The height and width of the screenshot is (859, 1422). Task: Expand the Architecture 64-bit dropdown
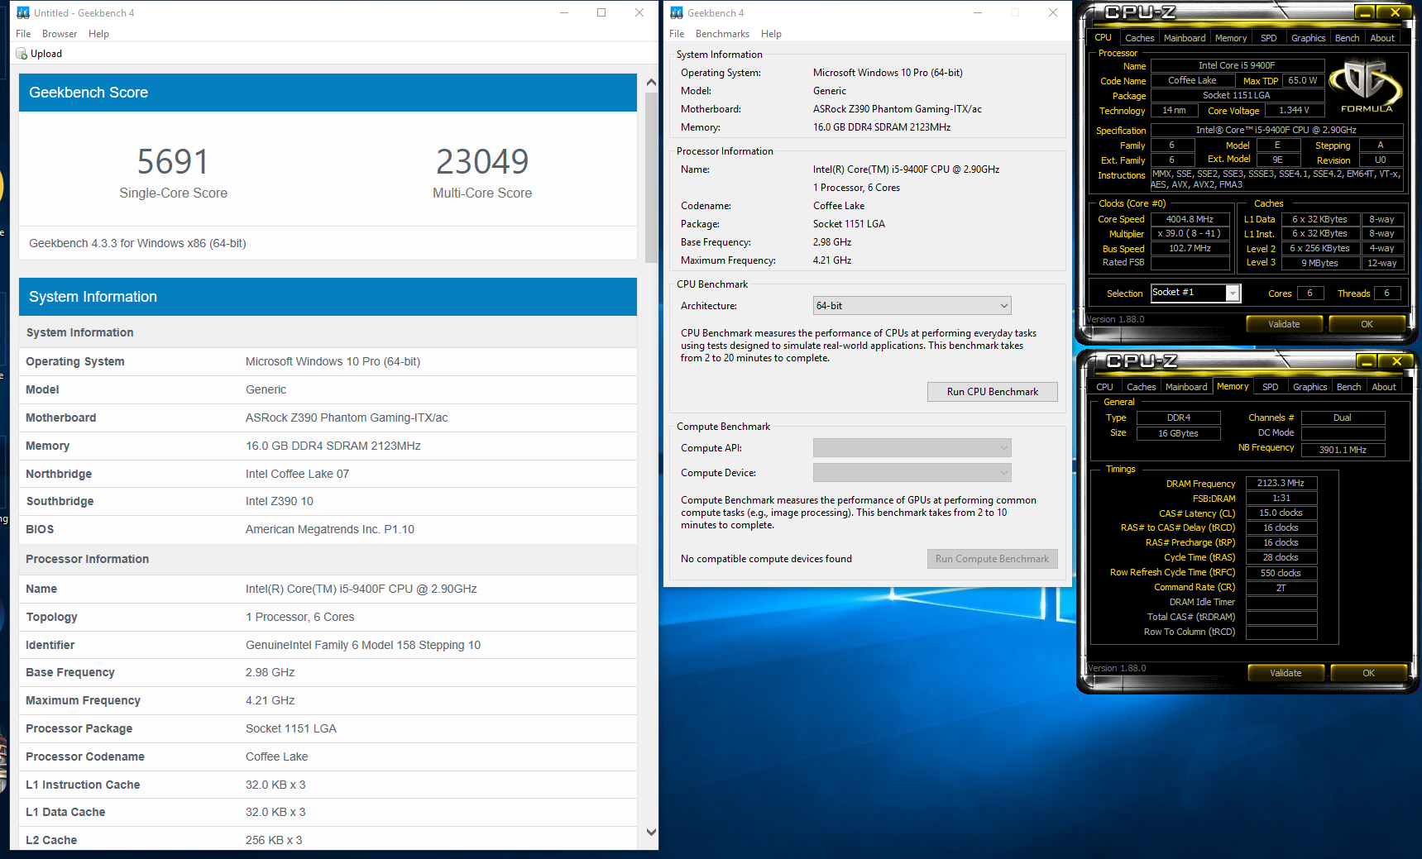click(x=912, y=306)
